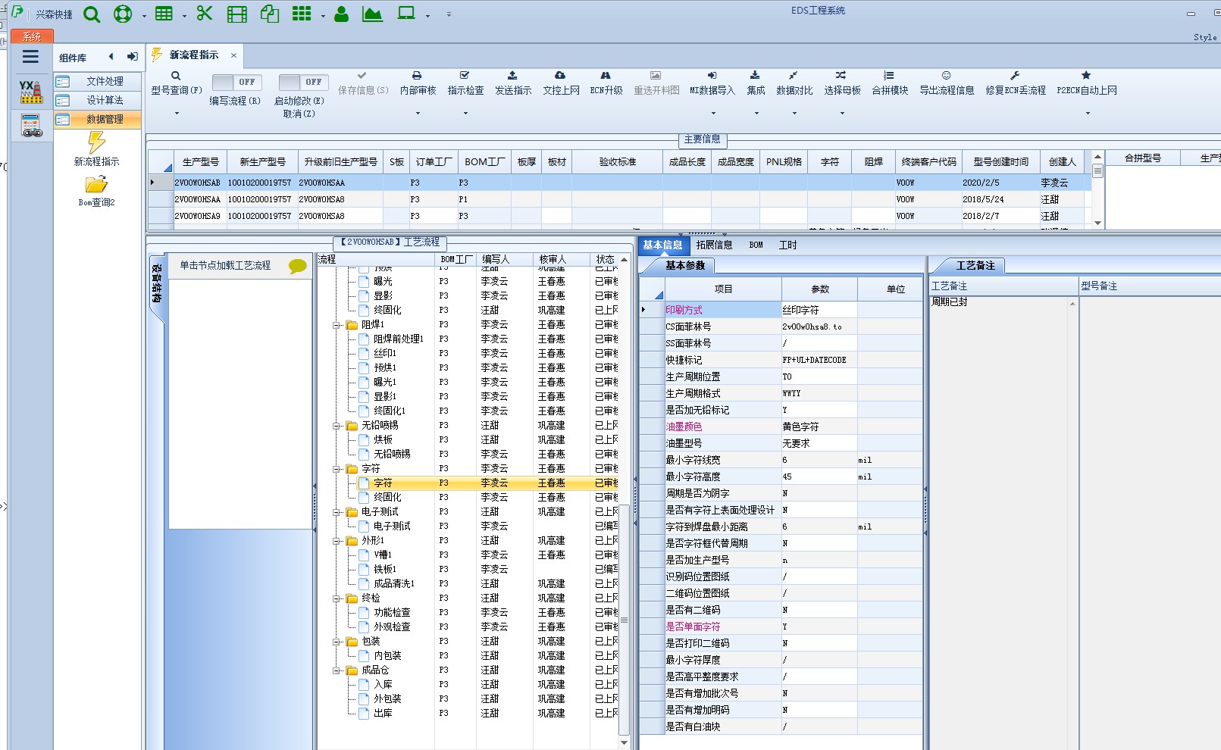The width and height of the screenshot is (1221, 750).
Task: Select the 功能检查 process node
Action: tap(392, 613)
